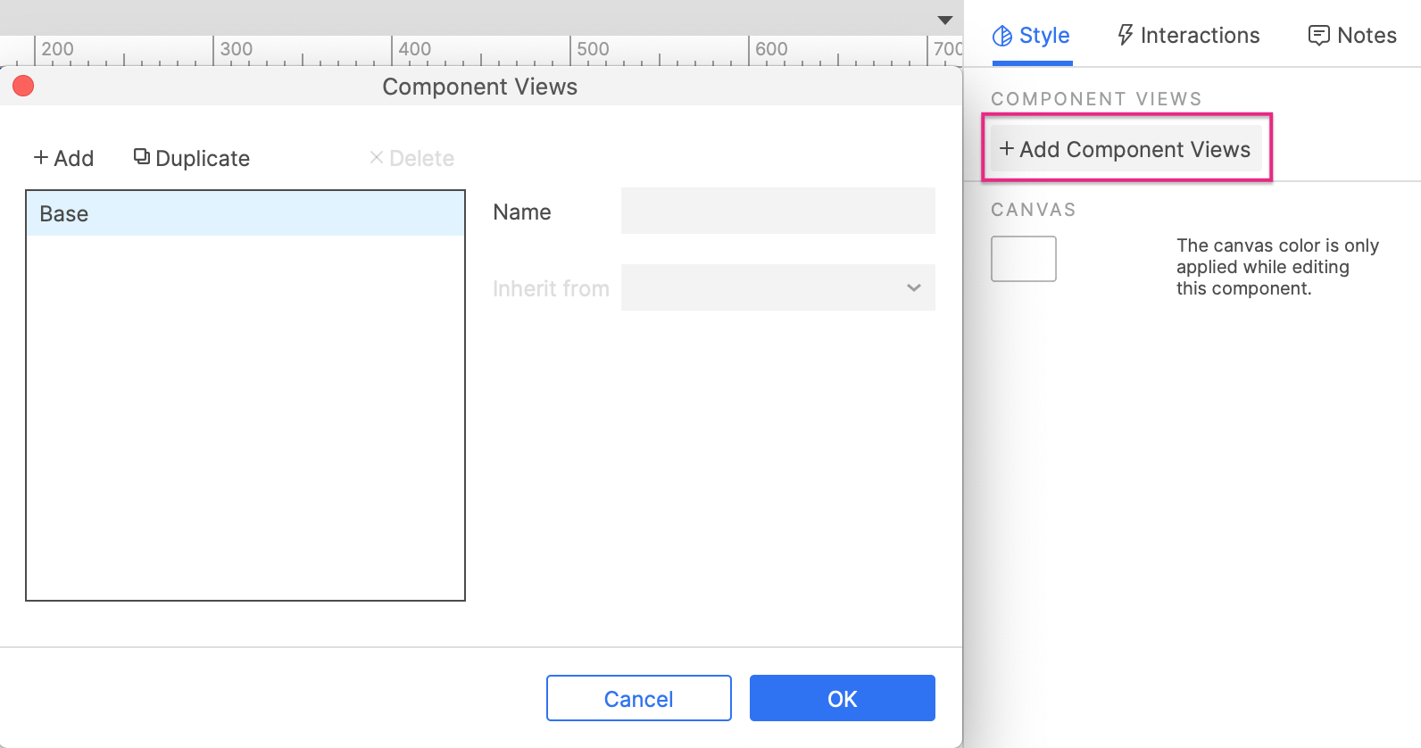Click the Duplicate view icon
The width and height of the screenshot is (1421, 748).
(x=141, y=157)
